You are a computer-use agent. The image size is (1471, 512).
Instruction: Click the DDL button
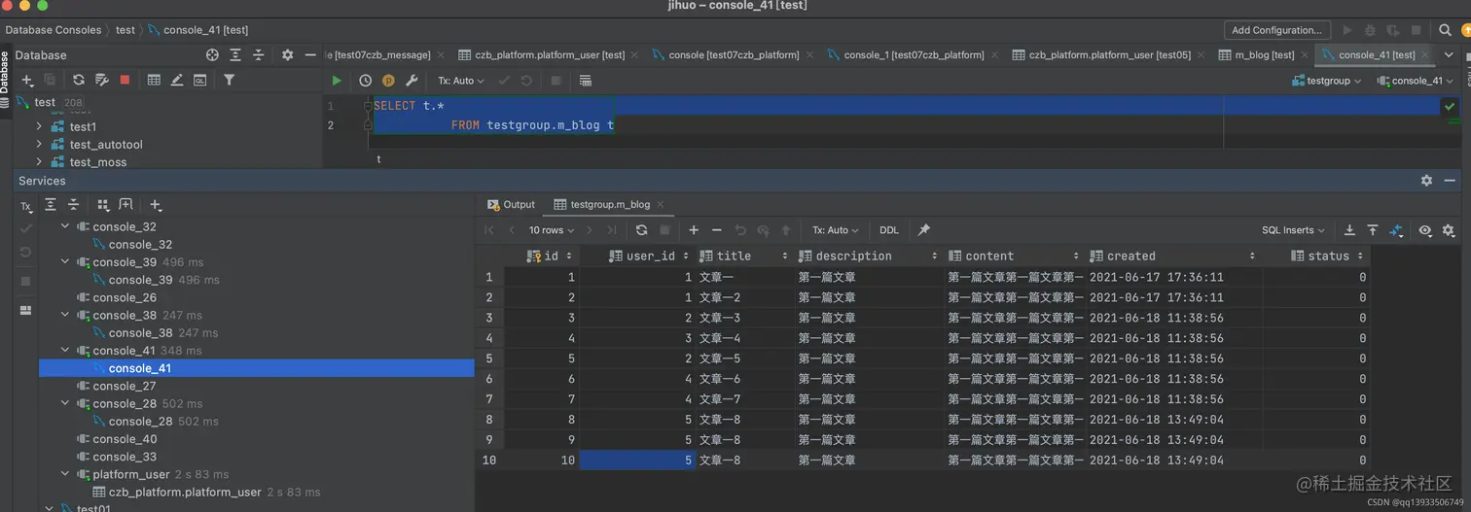tap(889, 230)
